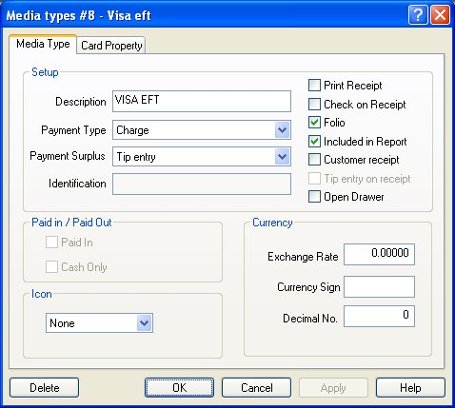Uncheck the Folio checkbox

314,123
